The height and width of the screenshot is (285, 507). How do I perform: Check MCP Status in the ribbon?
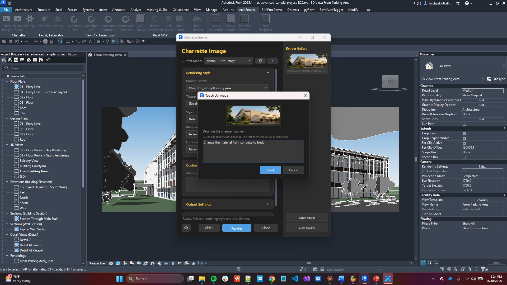(x=141, y=23)
